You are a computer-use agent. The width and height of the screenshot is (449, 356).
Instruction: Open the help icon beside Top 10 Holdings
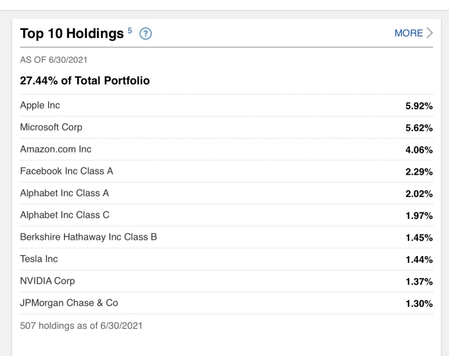145,34
